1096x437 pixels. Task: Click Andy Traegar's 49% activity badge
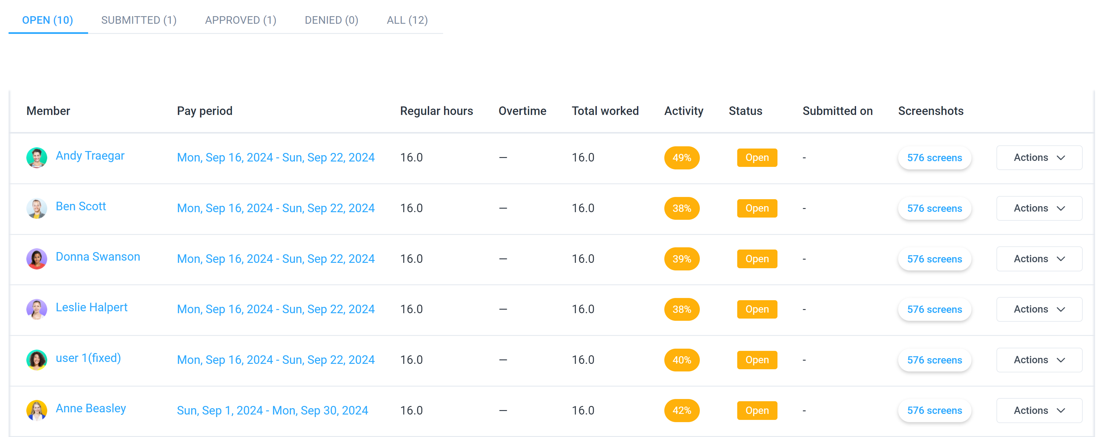tap(682, 158)
